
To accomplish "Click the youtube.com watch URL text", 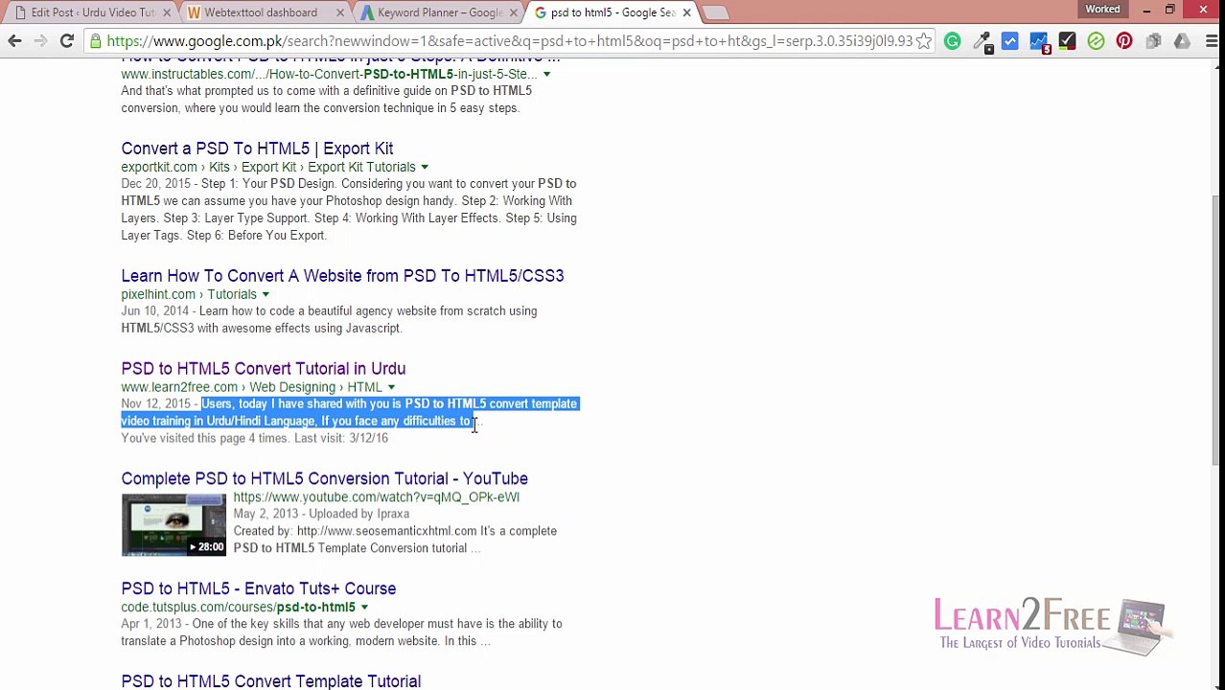I will point(376,497).
